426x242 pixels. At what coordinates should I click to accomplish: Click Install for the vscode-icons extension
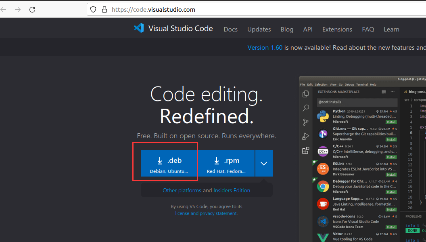pos(391,227)
